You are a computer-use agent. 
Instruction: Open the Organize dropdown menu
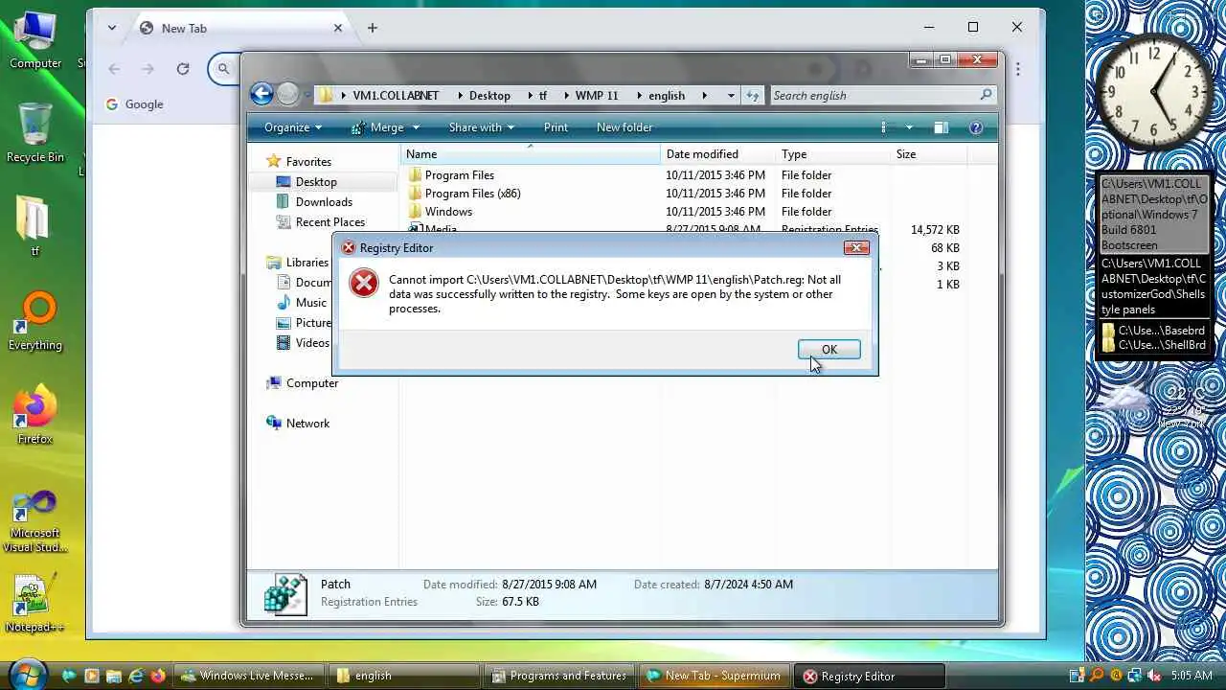pyautogui.click(x=293, y=127)
